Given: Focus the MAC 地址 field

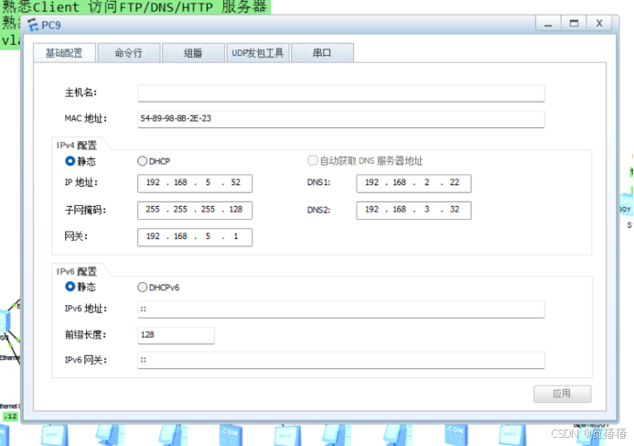Looking at the screenshot, I should point(340,119).
